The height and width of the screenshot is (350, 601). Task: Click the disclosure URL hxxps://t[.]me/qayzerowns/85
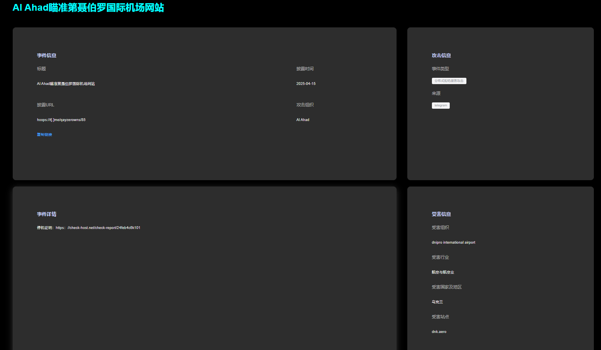click(61, 120)
